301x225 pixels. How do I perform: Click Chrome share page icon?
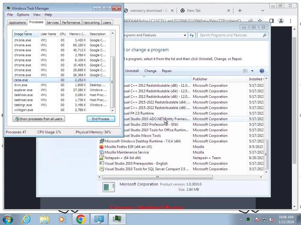250,21
